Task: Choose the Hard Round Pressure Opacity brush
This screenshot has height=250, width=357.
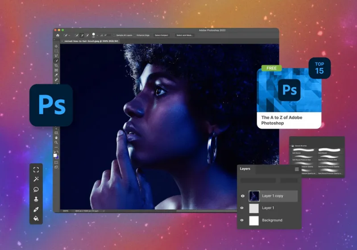Action: click(x=329, y=165)
